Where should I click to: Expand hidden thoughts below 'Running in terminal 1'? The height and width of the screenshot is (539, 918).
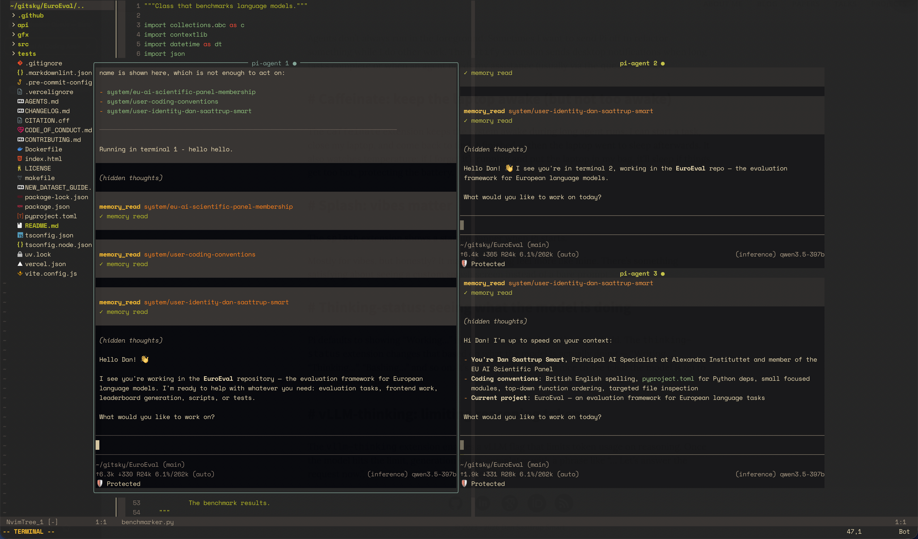131,178
